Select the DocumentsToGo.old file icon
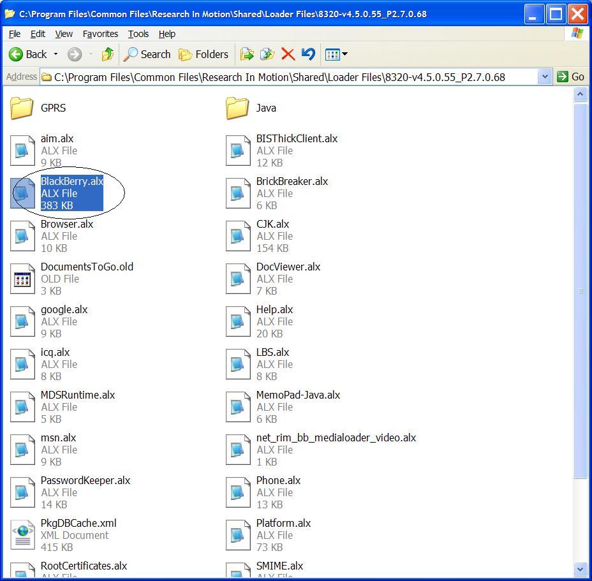Screen dimensions: 592x581 [x=22, y=279]
